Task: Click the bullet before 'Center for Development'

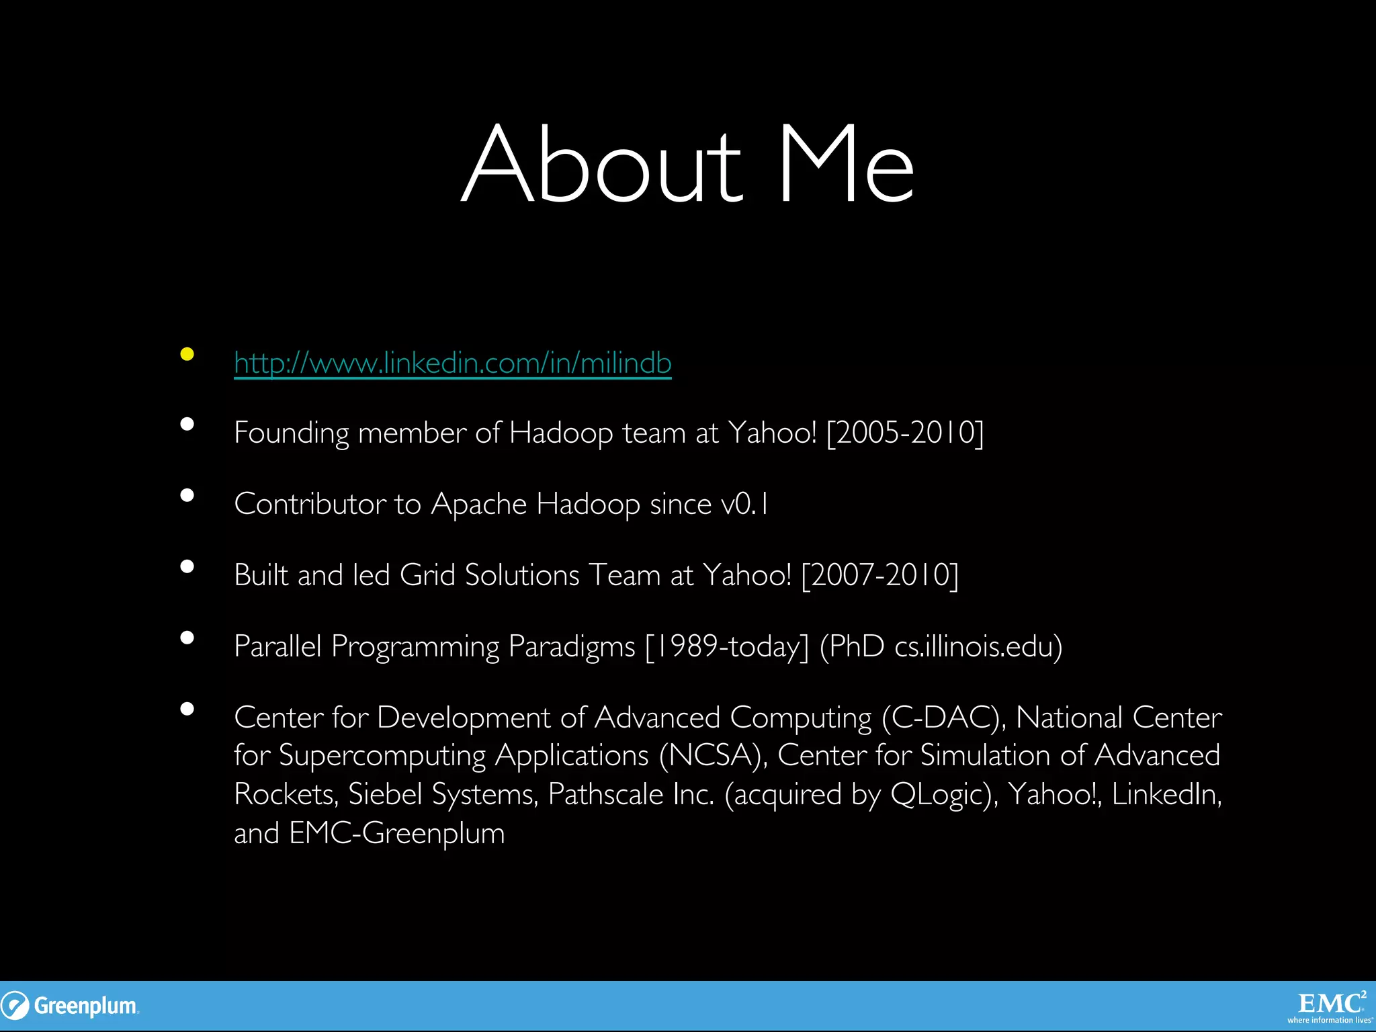Action: [187, 709]
